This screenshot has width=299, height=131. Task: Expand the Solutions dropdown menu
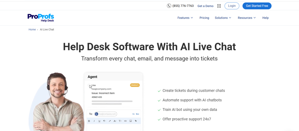(x=223, y=18)
